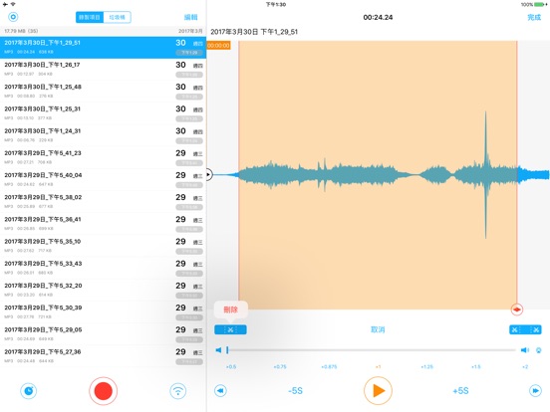This screenshot has width=550, height=412.
Task: Skip forward five seconds with +5S
Action: [460, 391]
